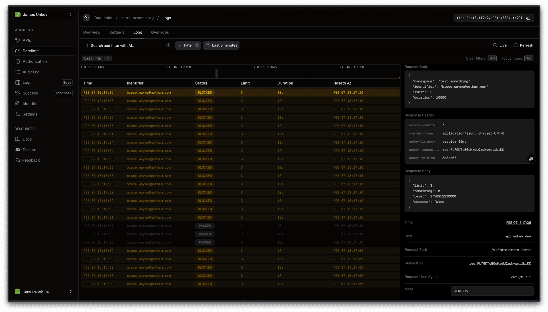Image resolution: width=548 pixels, height=312 pixels.
Task: Click the Discord icon in resources
Action: click(x=18, y=150)
